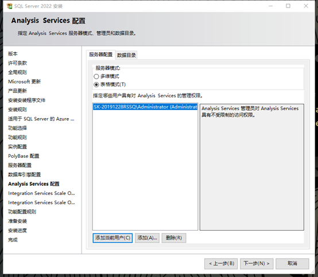The image size is (318, 277).
Task: Click 添加当前用户(C) button
Action: [x=113, y=238]
